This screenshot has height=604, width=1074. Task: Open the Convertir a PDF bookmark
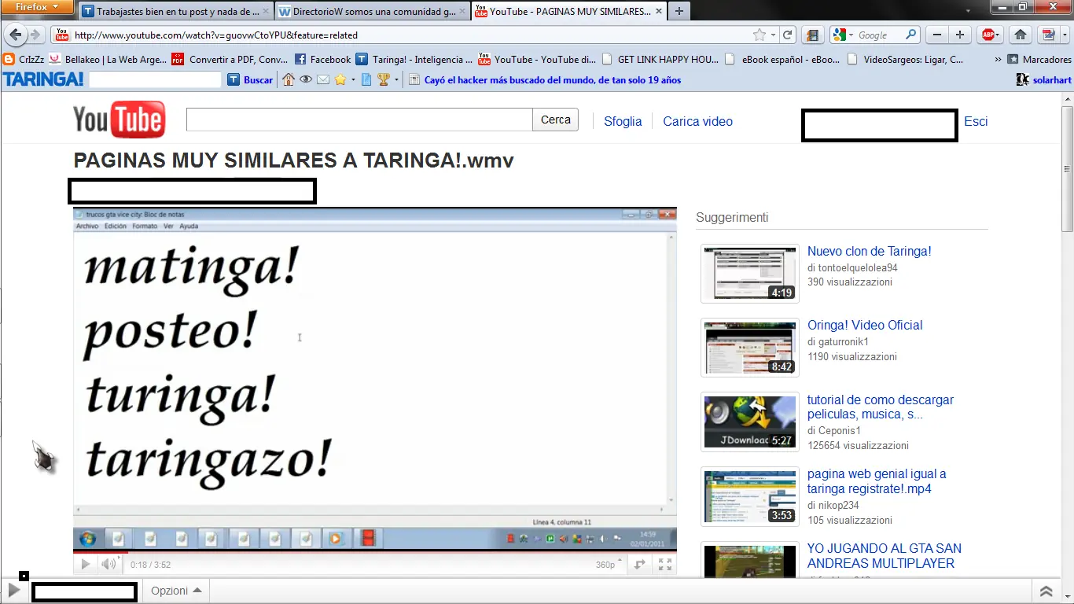(230, 59)
